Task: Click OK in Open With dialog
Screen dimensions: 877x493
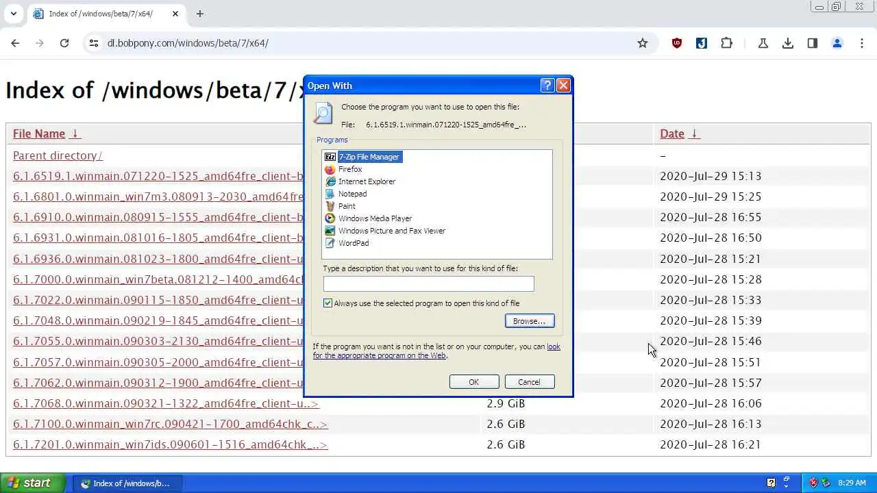Action: pyautogui.click(x=474, y=382)
